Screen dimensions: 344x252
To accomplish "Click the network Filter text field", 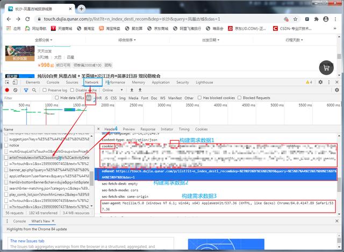I will coord(27,98).
